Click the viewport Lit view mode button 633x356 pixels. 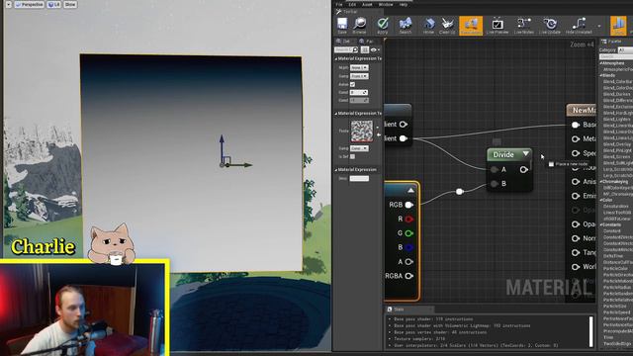tap(53, 4)
